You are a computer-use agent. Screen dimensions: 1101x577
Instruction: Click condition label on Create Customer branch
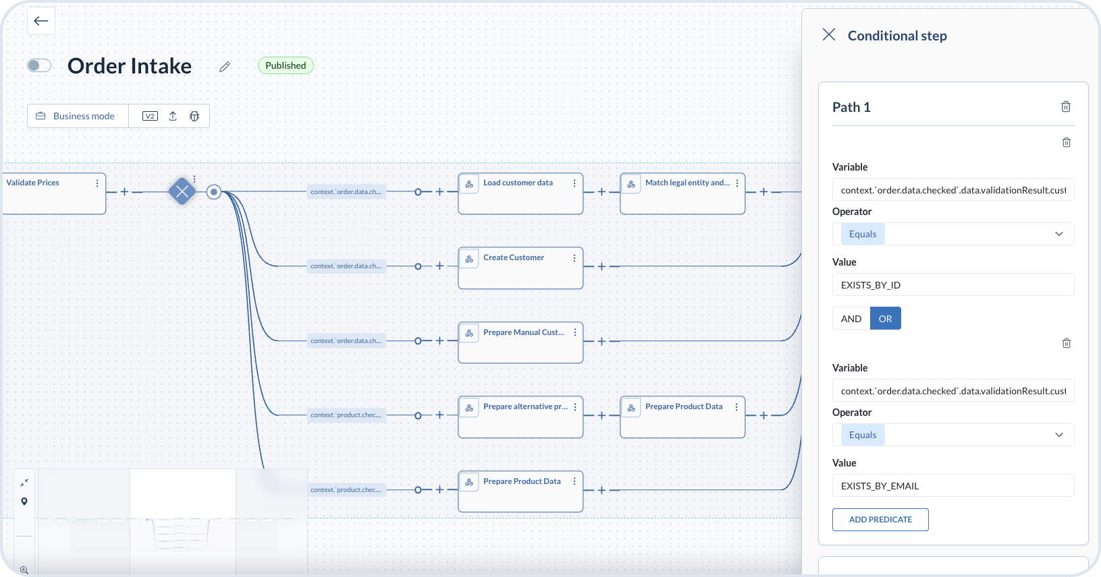tap(346, 266)
